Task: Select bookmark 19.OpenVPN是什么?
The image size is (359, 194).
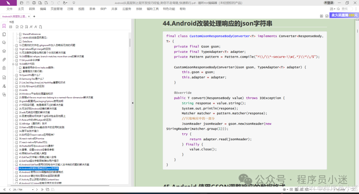Action: tap(30, 75)
